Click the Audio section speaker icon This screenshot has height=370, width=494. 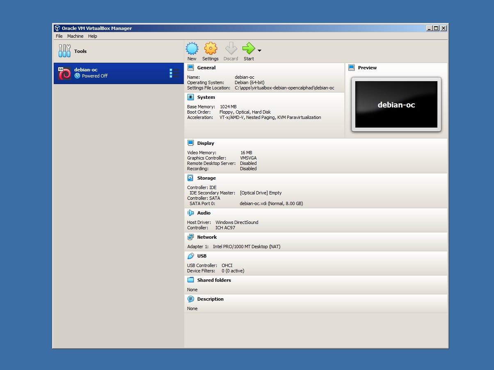190,213
